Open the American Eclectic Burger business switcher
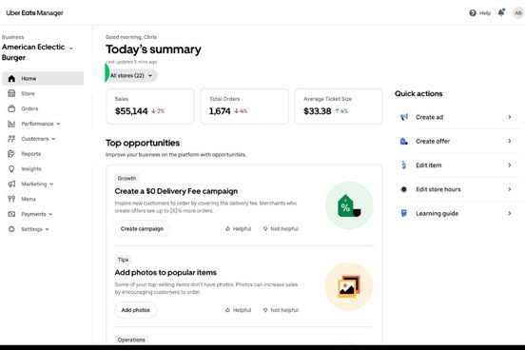The width and height of the screenshot is (525, 350). 37,52
